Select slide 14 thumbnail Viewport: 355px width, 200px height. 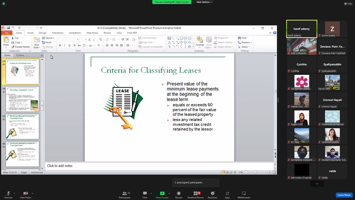(x=22, y=99)
